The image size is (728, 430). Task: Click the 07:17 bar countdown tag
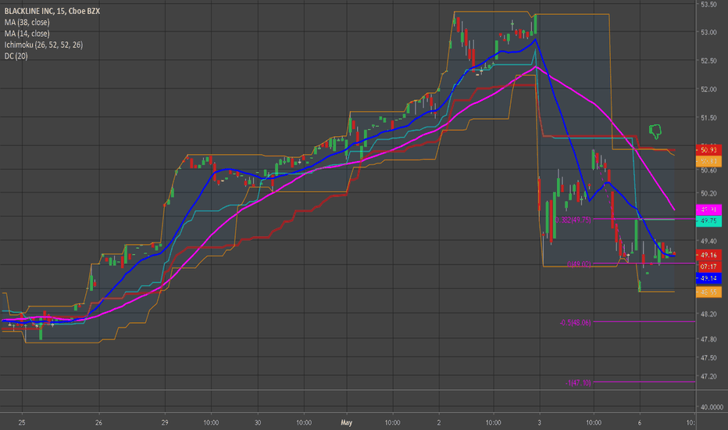tap(708, 267)
